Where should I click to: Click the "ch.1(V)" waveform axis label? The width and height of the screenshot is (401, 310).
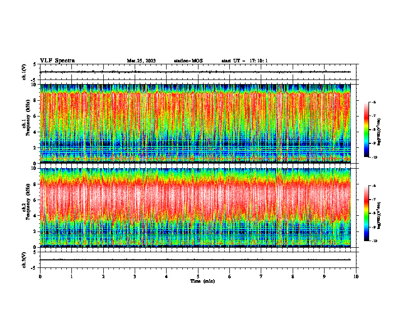24,72
